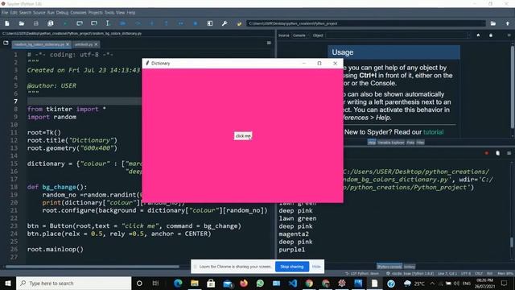515x290 pixels.
Task: Open Microsoft Edge from the taskbar
Action: click(178, 283)
